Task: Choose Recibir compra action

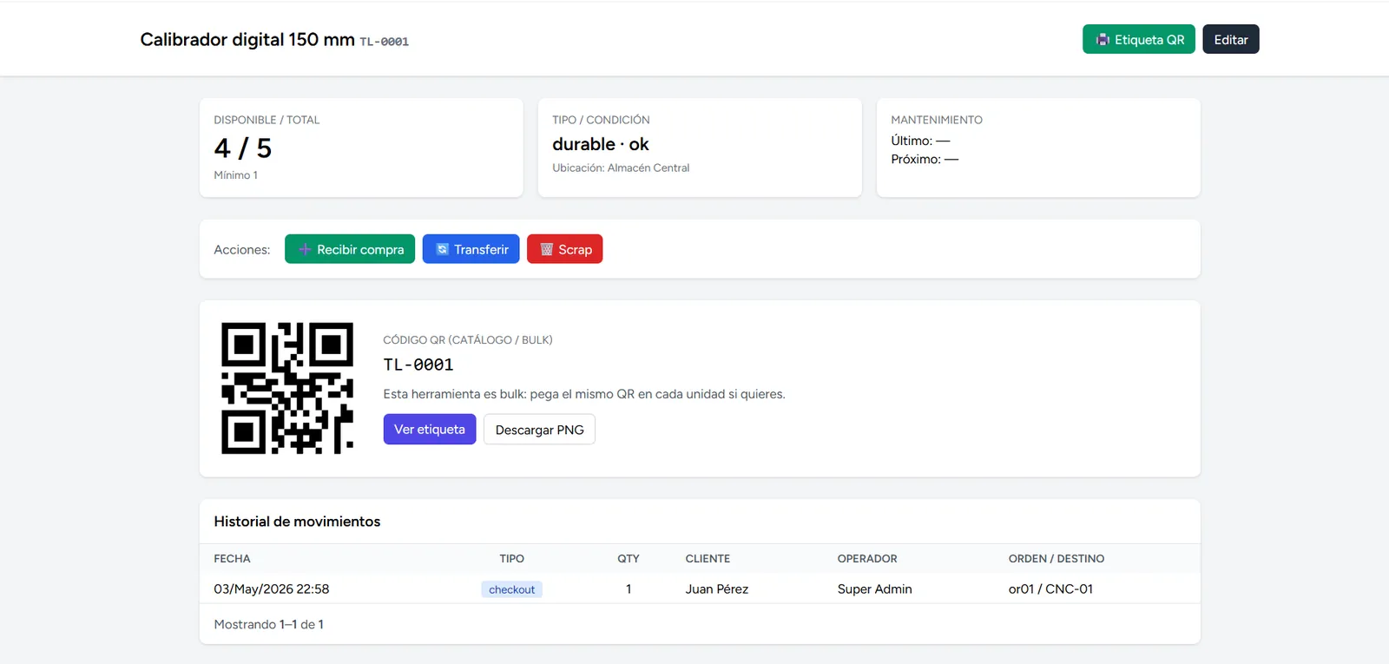Action: click(x=350, y=249)
